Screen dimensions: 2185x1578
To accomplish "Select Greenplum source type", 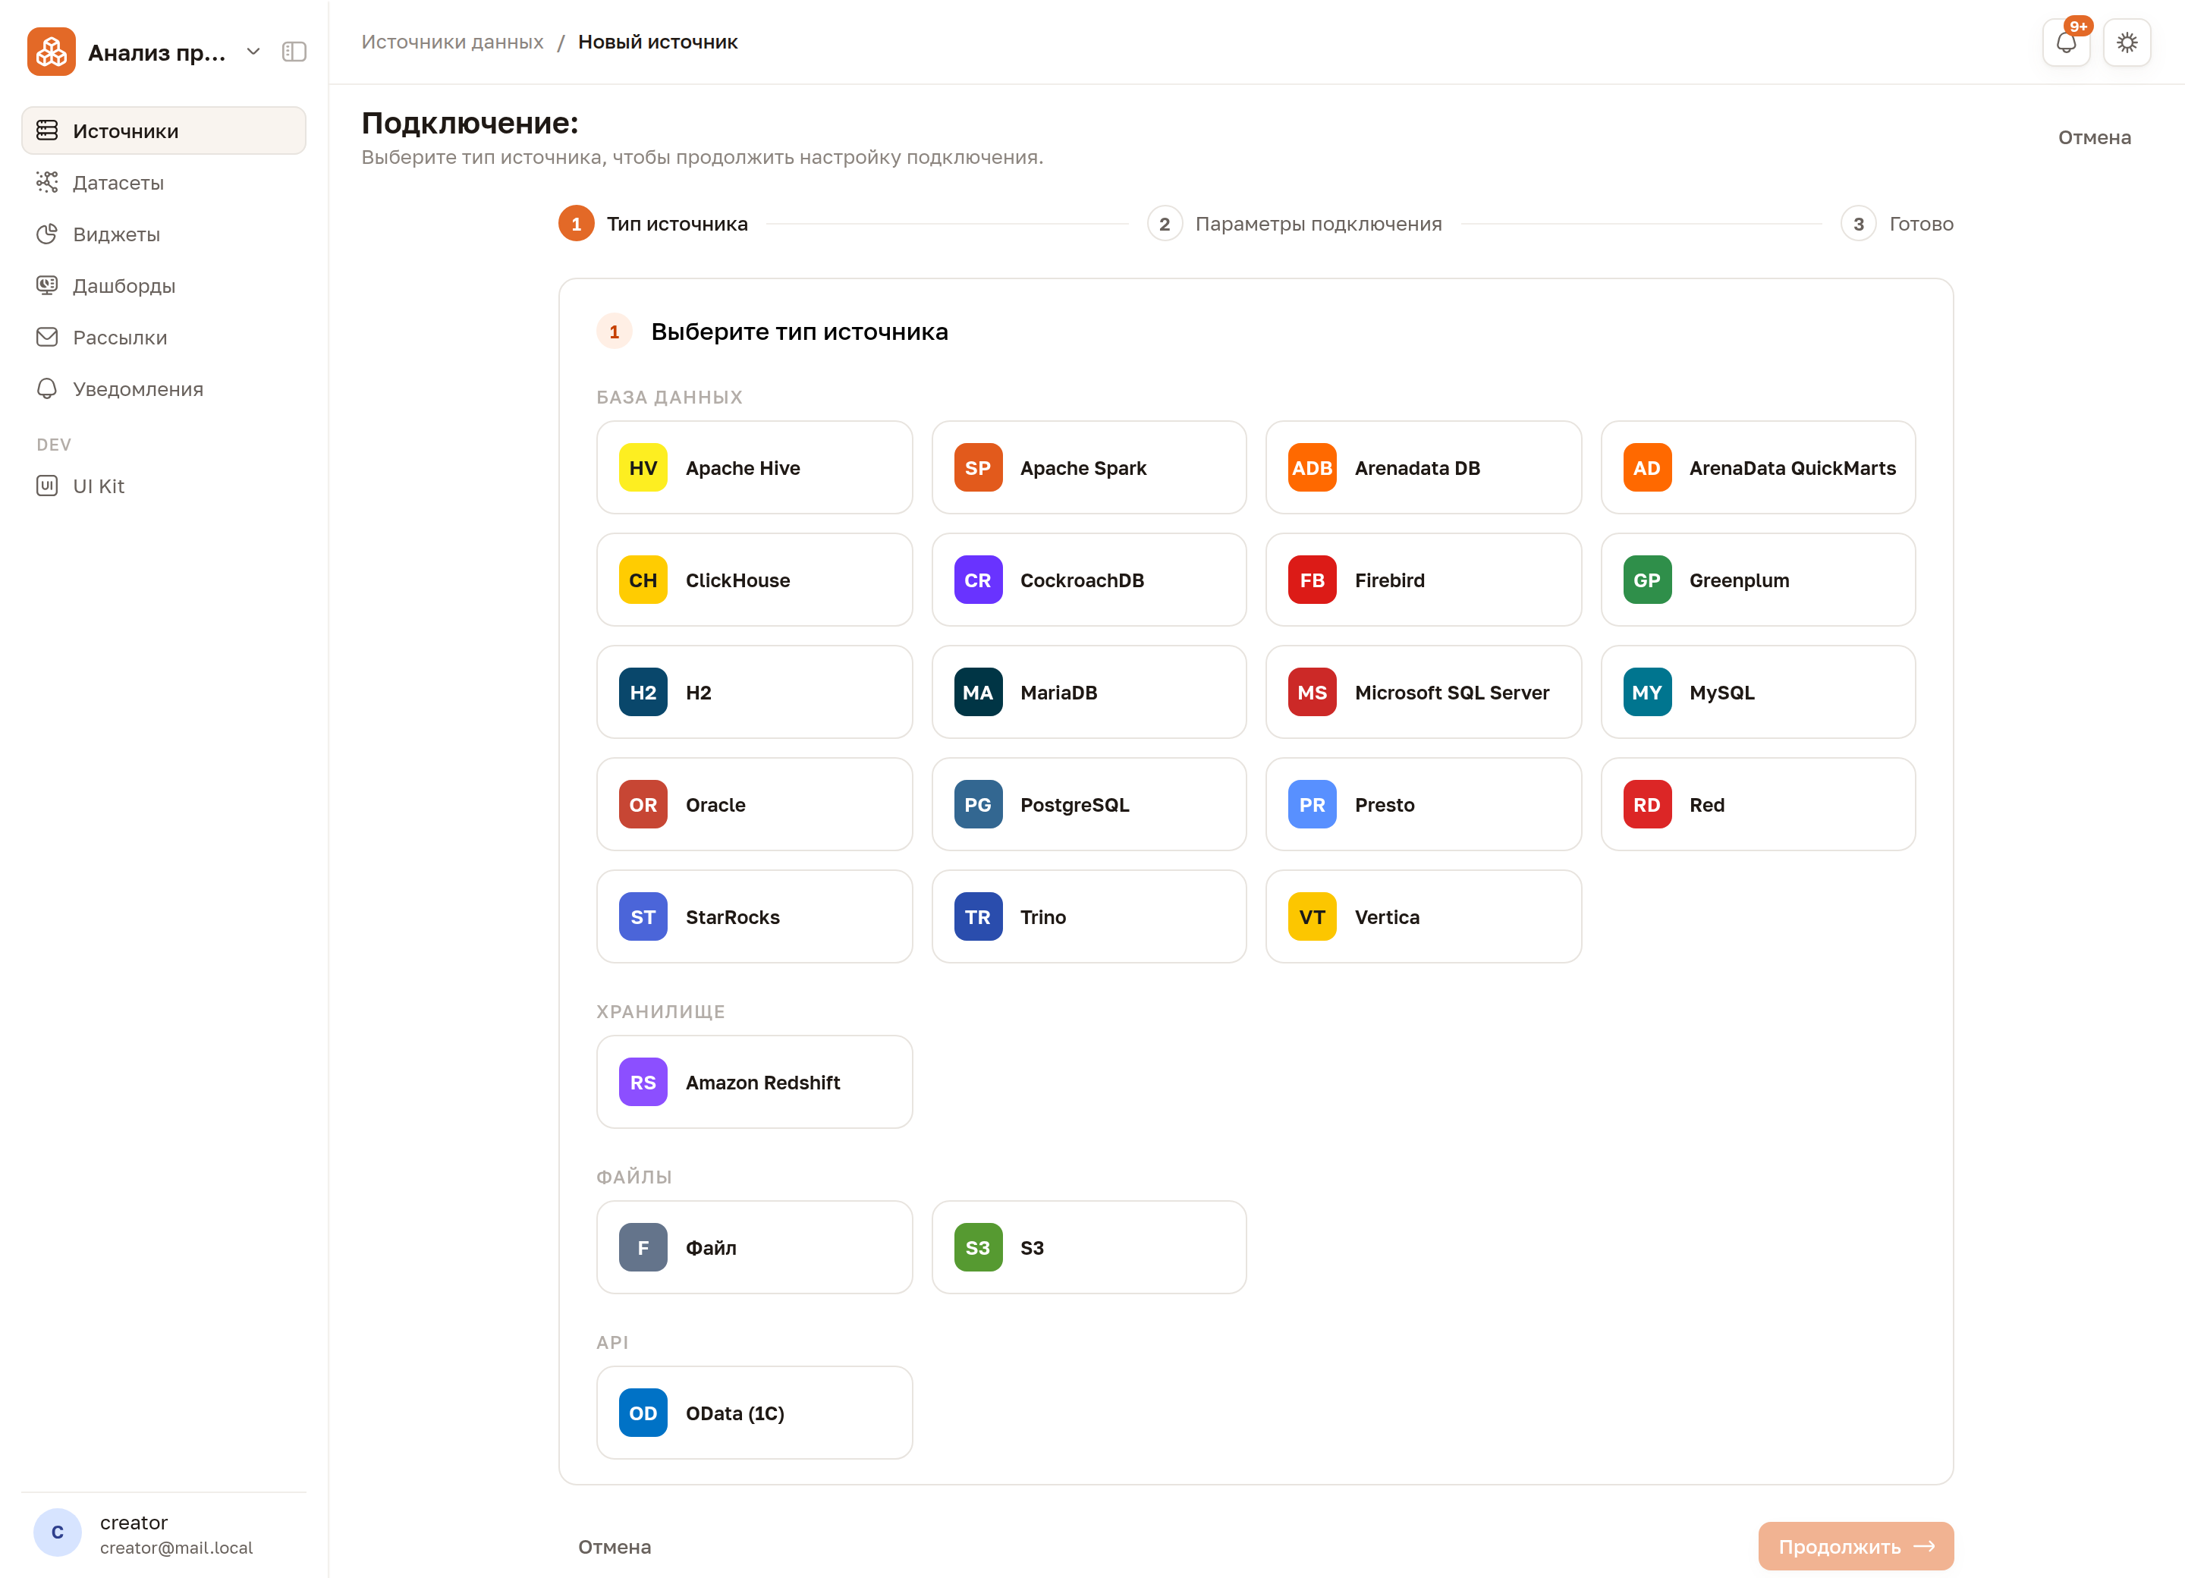I will click(1758, 580).
